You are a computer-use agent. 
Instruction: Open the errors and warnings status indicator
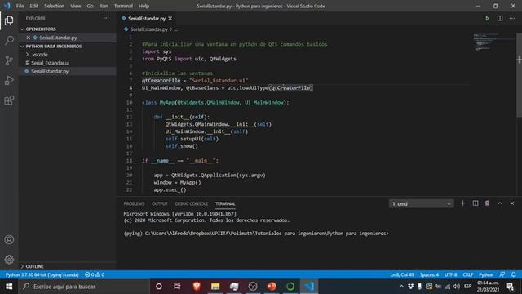95,274
